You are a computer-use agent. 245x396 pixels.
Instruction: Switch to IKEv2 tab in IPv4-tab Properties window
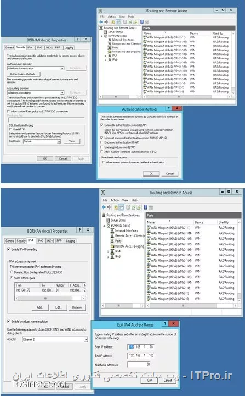tap(50, 241)
